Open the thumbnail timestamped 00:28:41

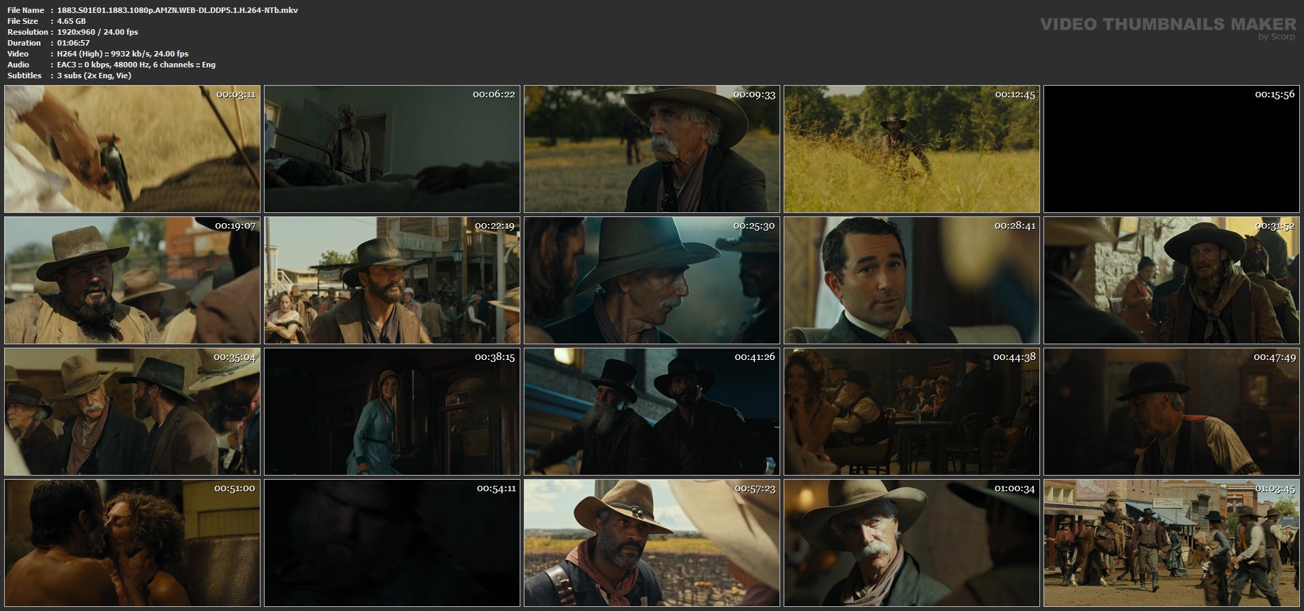(x=912, y=280)
